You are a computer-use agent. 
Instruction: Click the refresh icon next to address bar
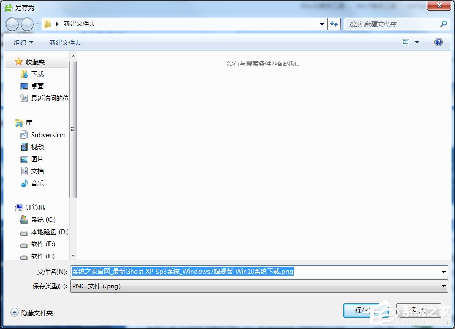pyautogui.click(x=334, y=24)
